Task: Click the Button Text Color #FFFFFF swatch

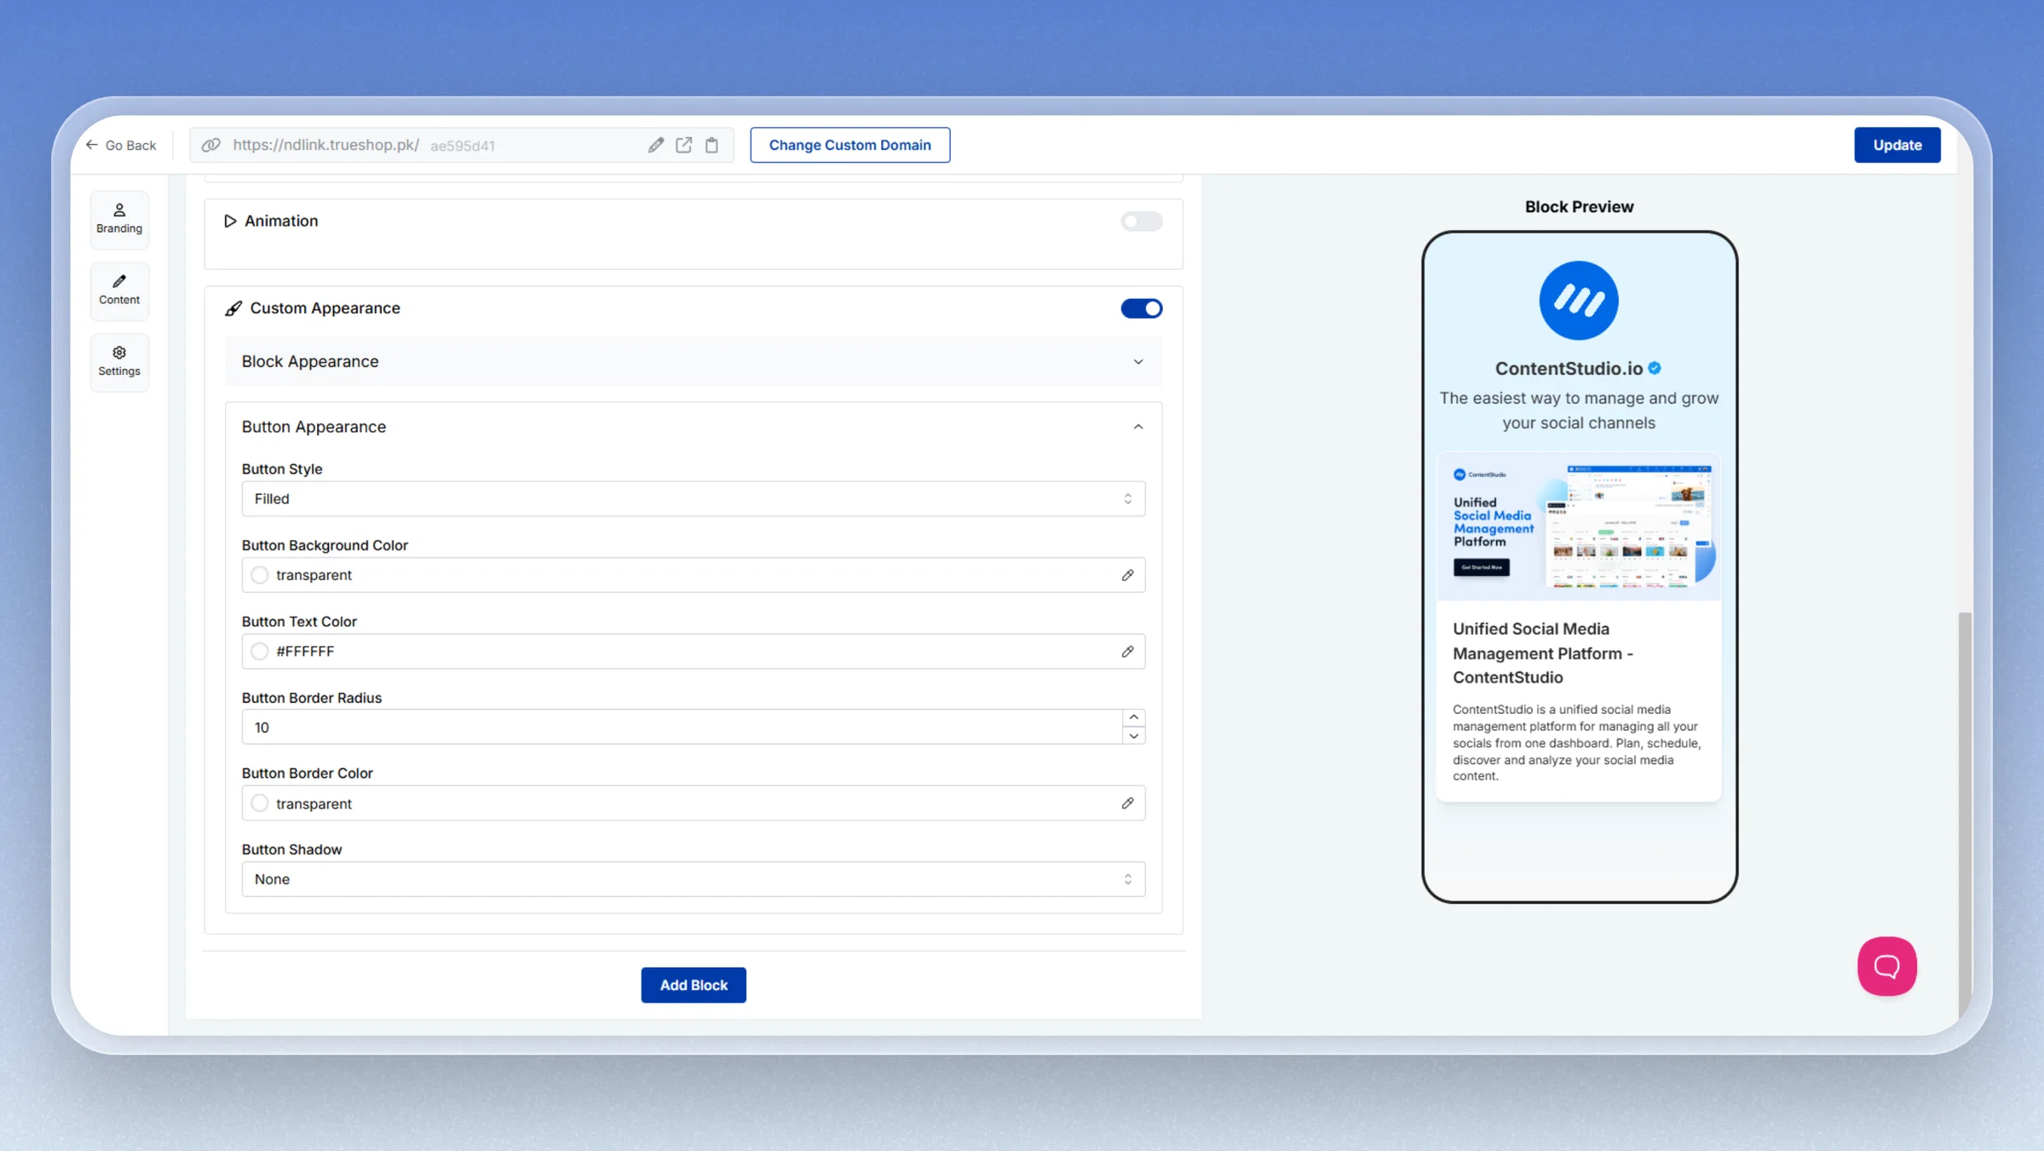Action: (x=260, y=652)
